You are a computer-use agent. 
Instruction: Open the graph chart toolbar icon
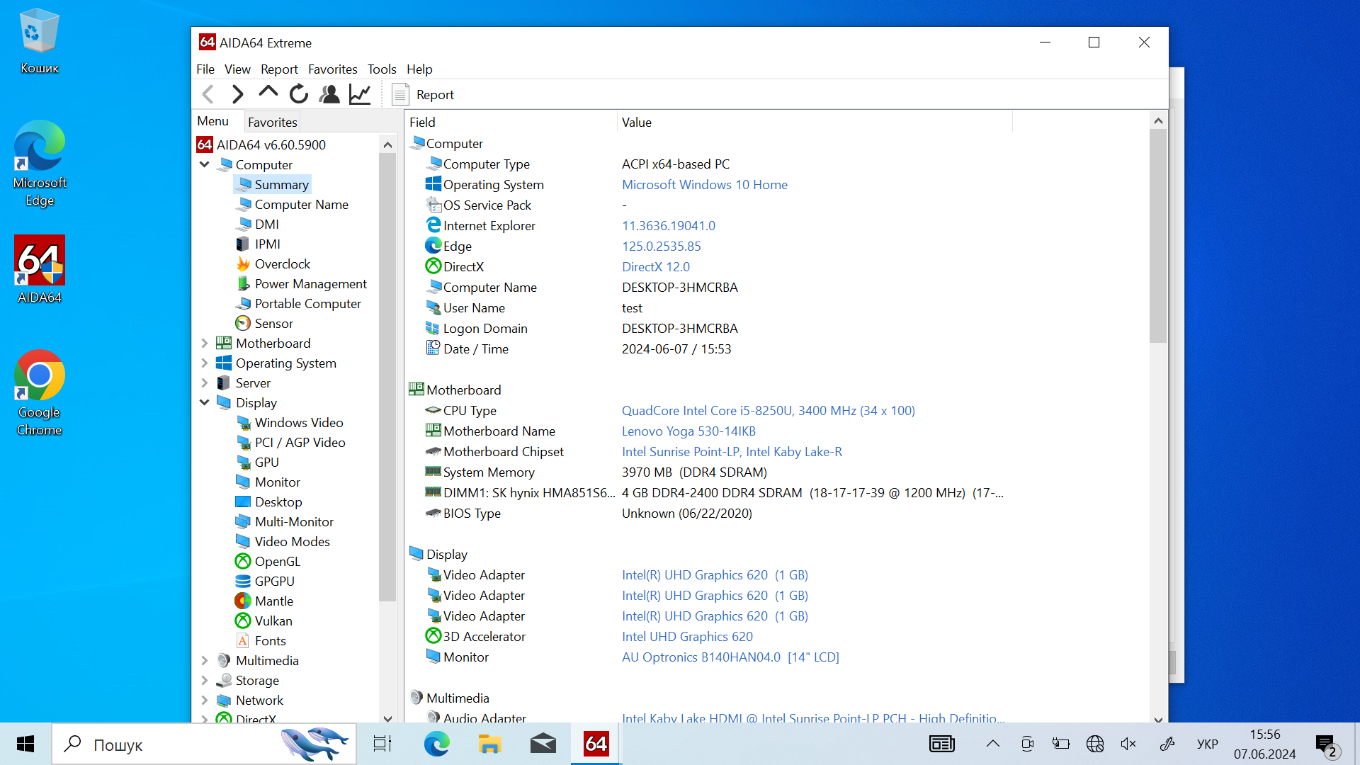(360, 94)
